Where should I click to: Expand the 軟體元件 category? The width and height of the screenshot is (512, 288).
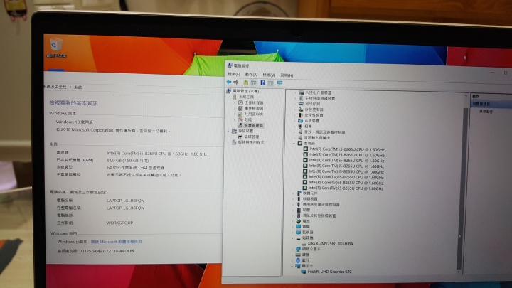point(293,193)
